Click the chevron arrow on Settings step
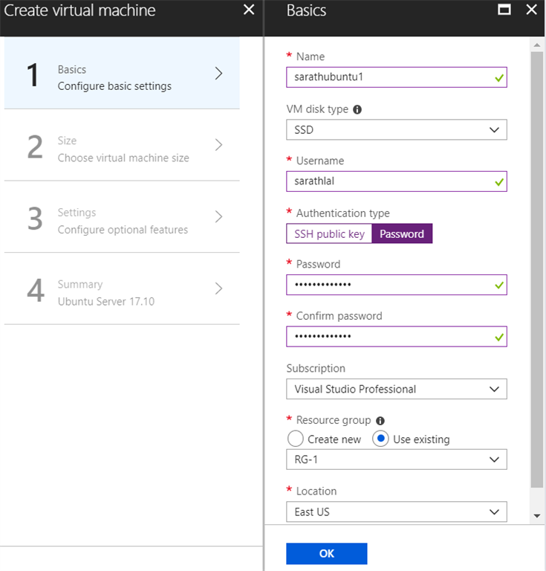This screenshot has width=546, height=571. (218, 217)
